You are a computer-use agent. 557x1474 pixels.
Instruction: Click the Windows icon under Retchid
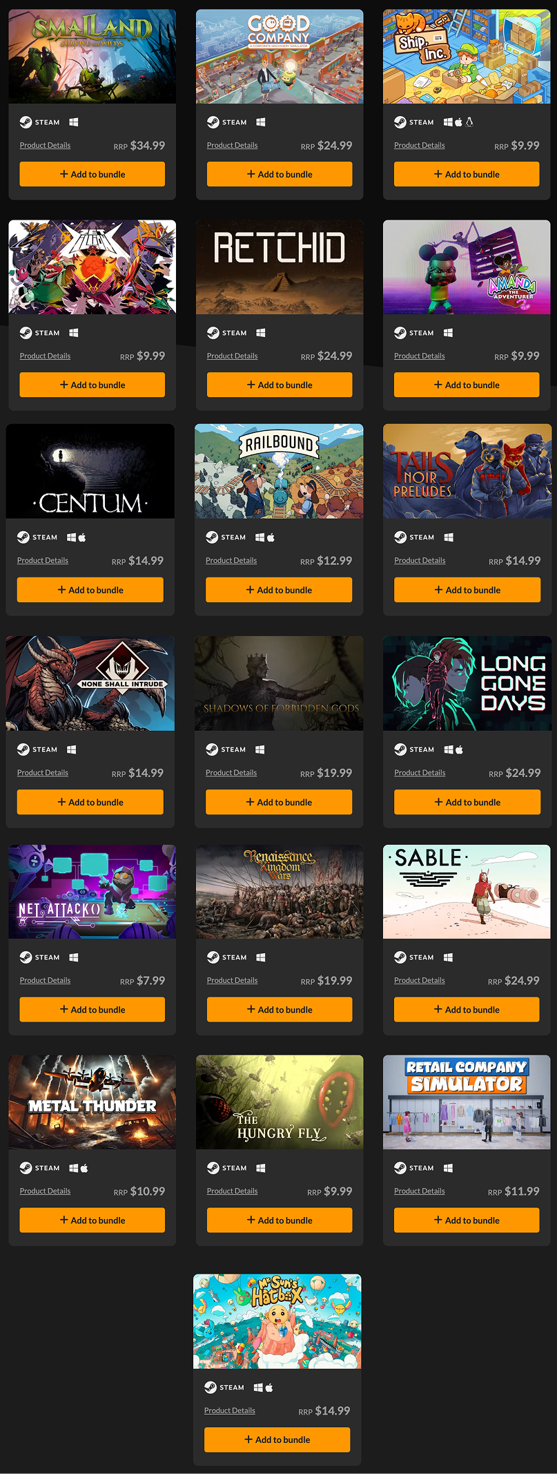coord(261,333)
